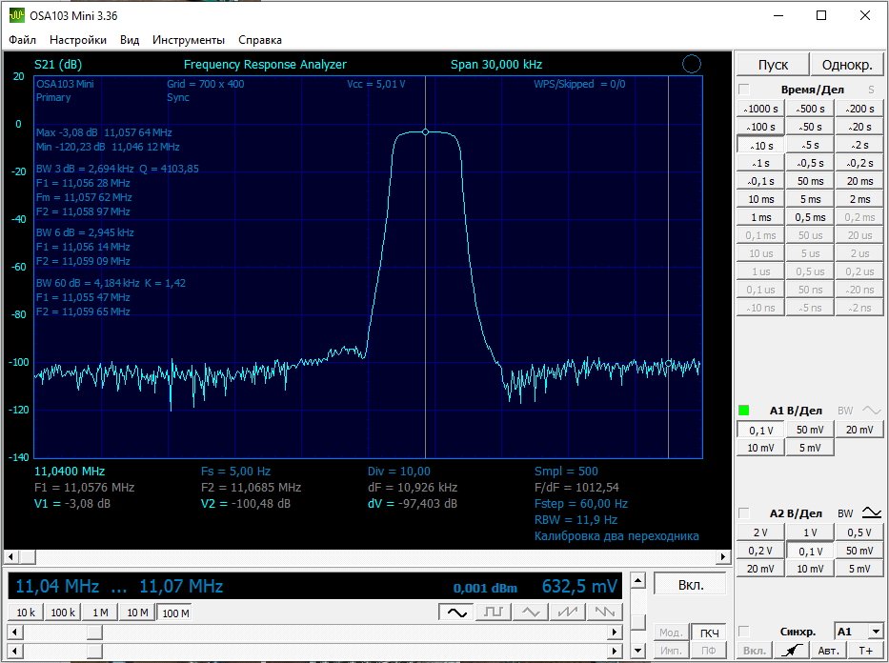
Task: Toggle the Время/Дел checkbox
Action: (744, 89)
